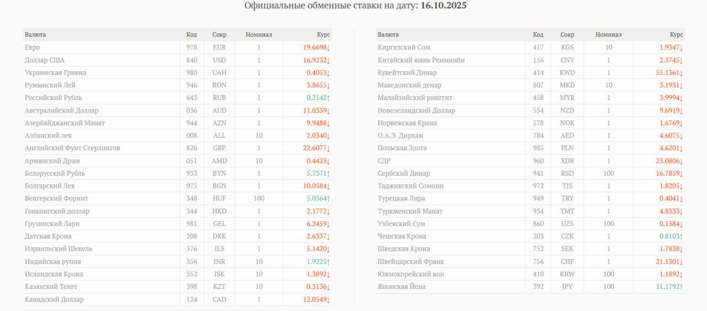Click the date 16.10.2025 in the heading
The image size is (707, 311).
click(444, 6)
